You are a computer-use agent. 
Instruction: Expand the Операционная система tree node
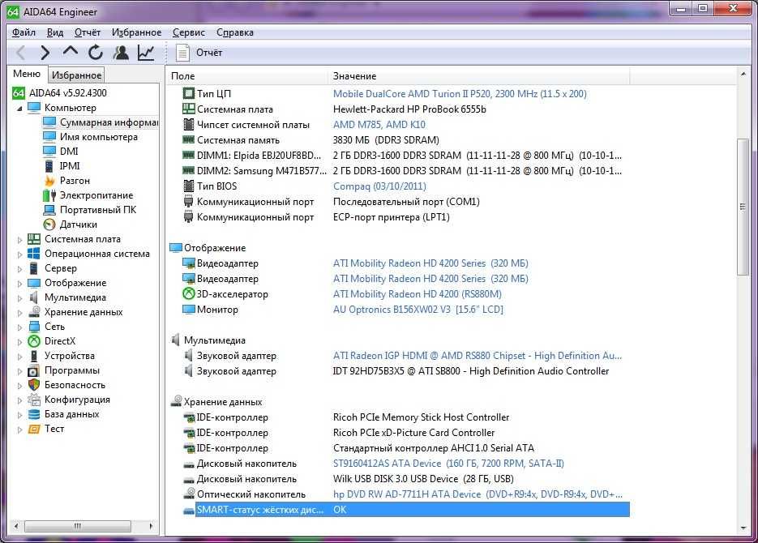point(19,254)
